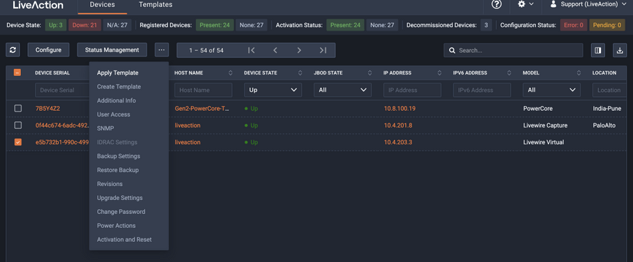Click the Configure button

pyautogui.click(x=48, y=50)
